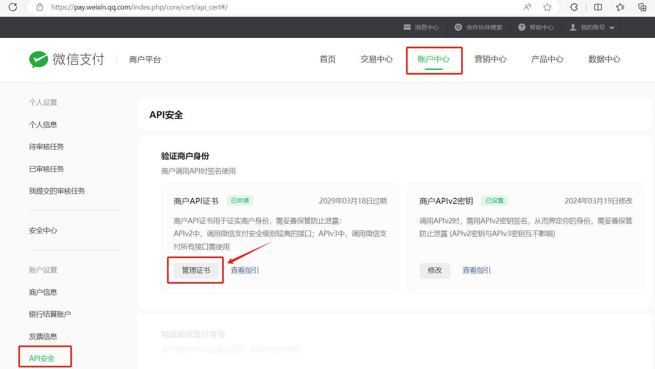Open 帮助中心 link

[x=542, y=27]
